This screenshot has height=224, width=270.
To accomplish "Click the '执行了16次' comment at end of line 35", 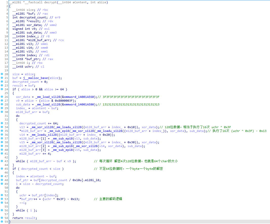I will (x=221, y=131).
